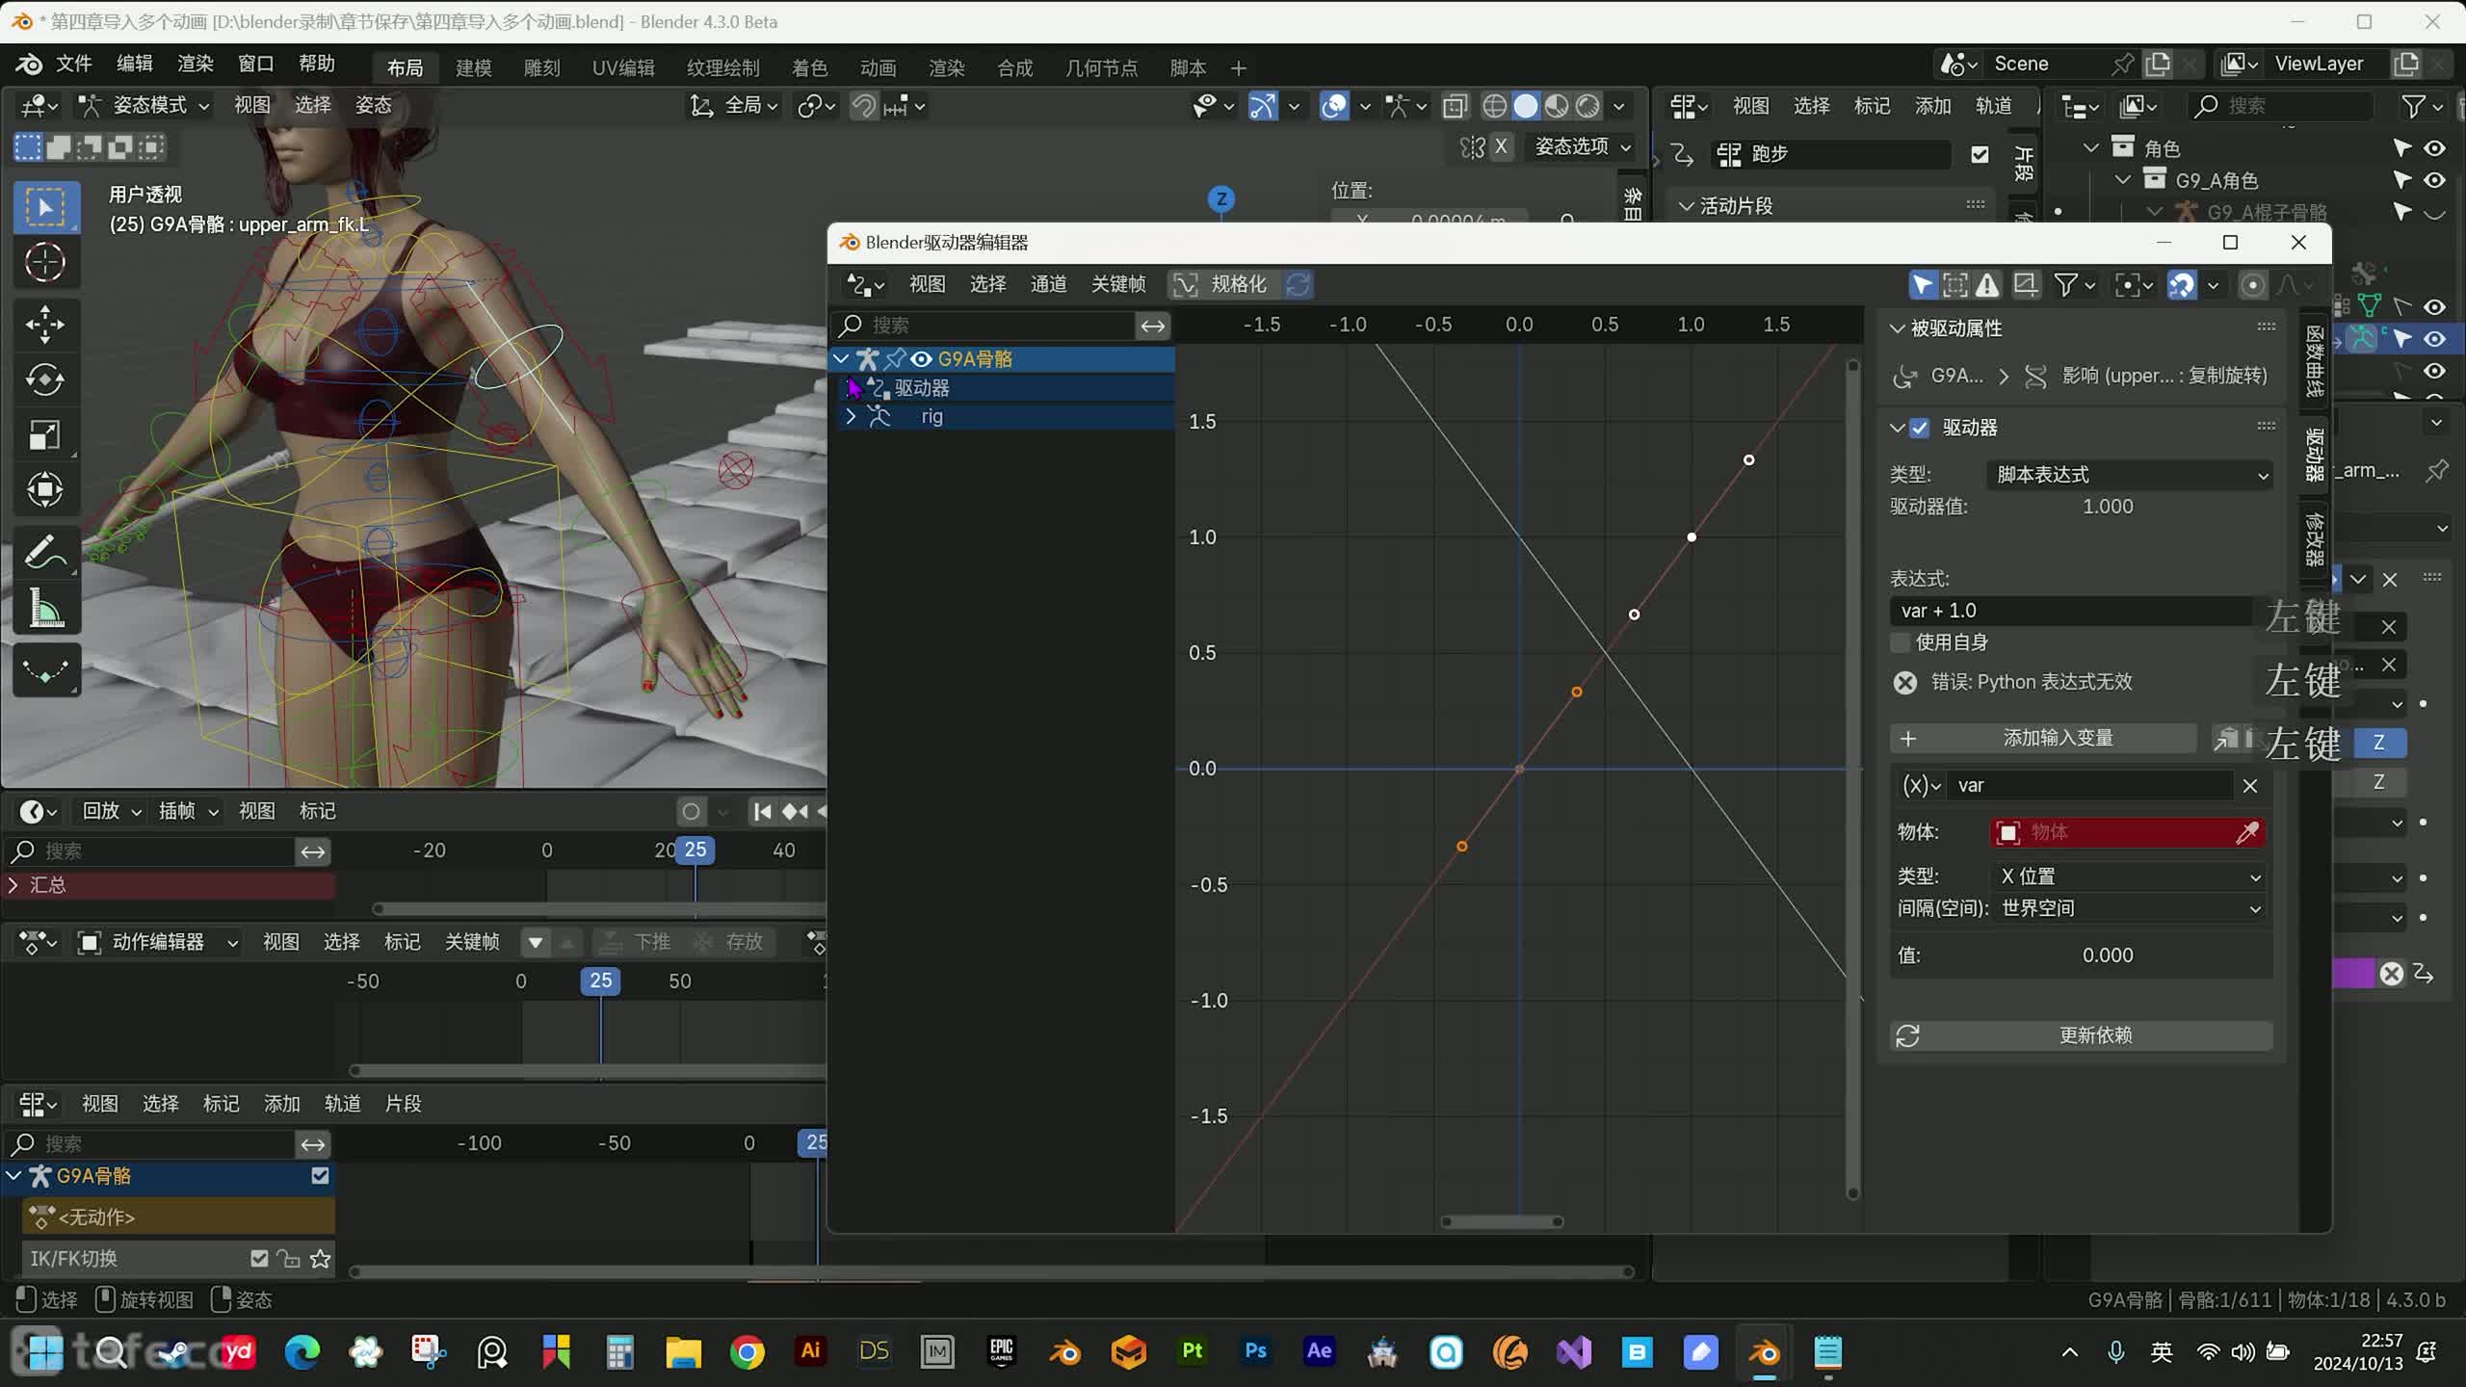Click the error icon beside Python expression message
Image resolution: width=2466 pixels, height=1387 pixels.
point(1905,683)
